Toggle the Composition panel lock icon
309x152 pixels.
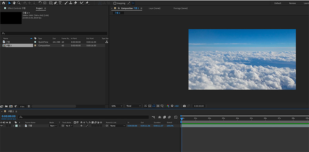click(x=119, y=8)
